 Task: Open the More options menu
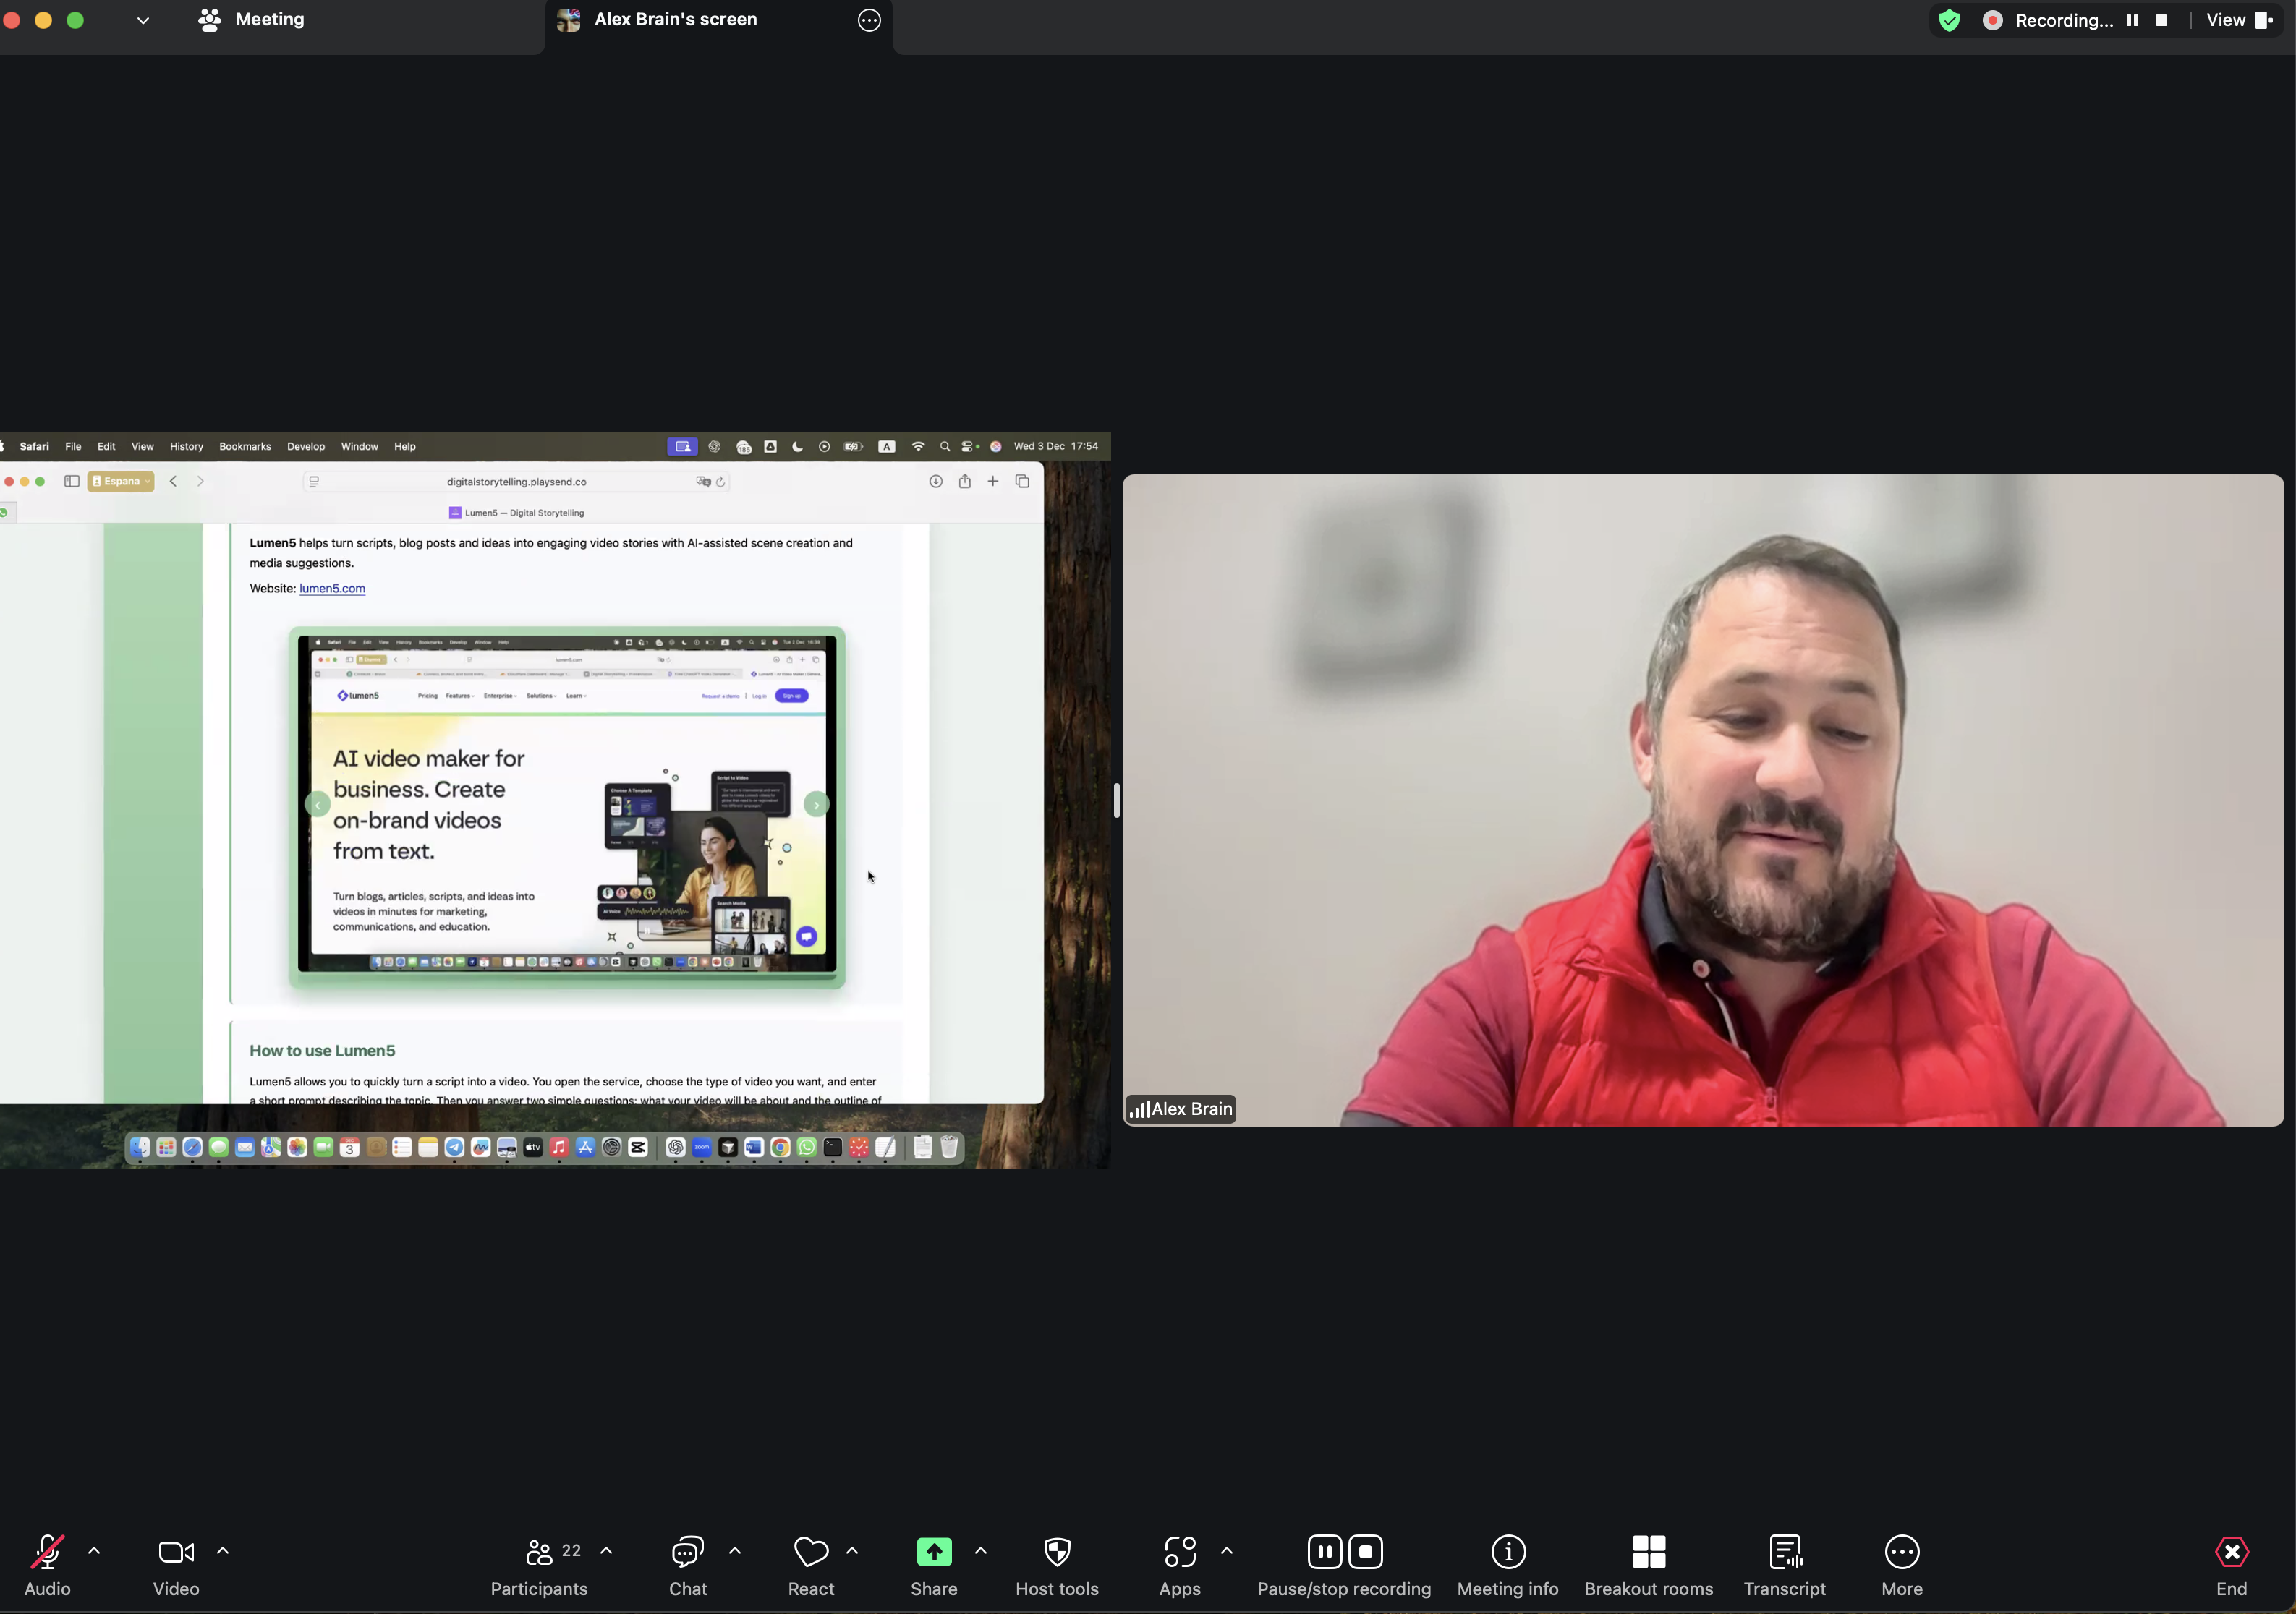tap(1902, 1552)
